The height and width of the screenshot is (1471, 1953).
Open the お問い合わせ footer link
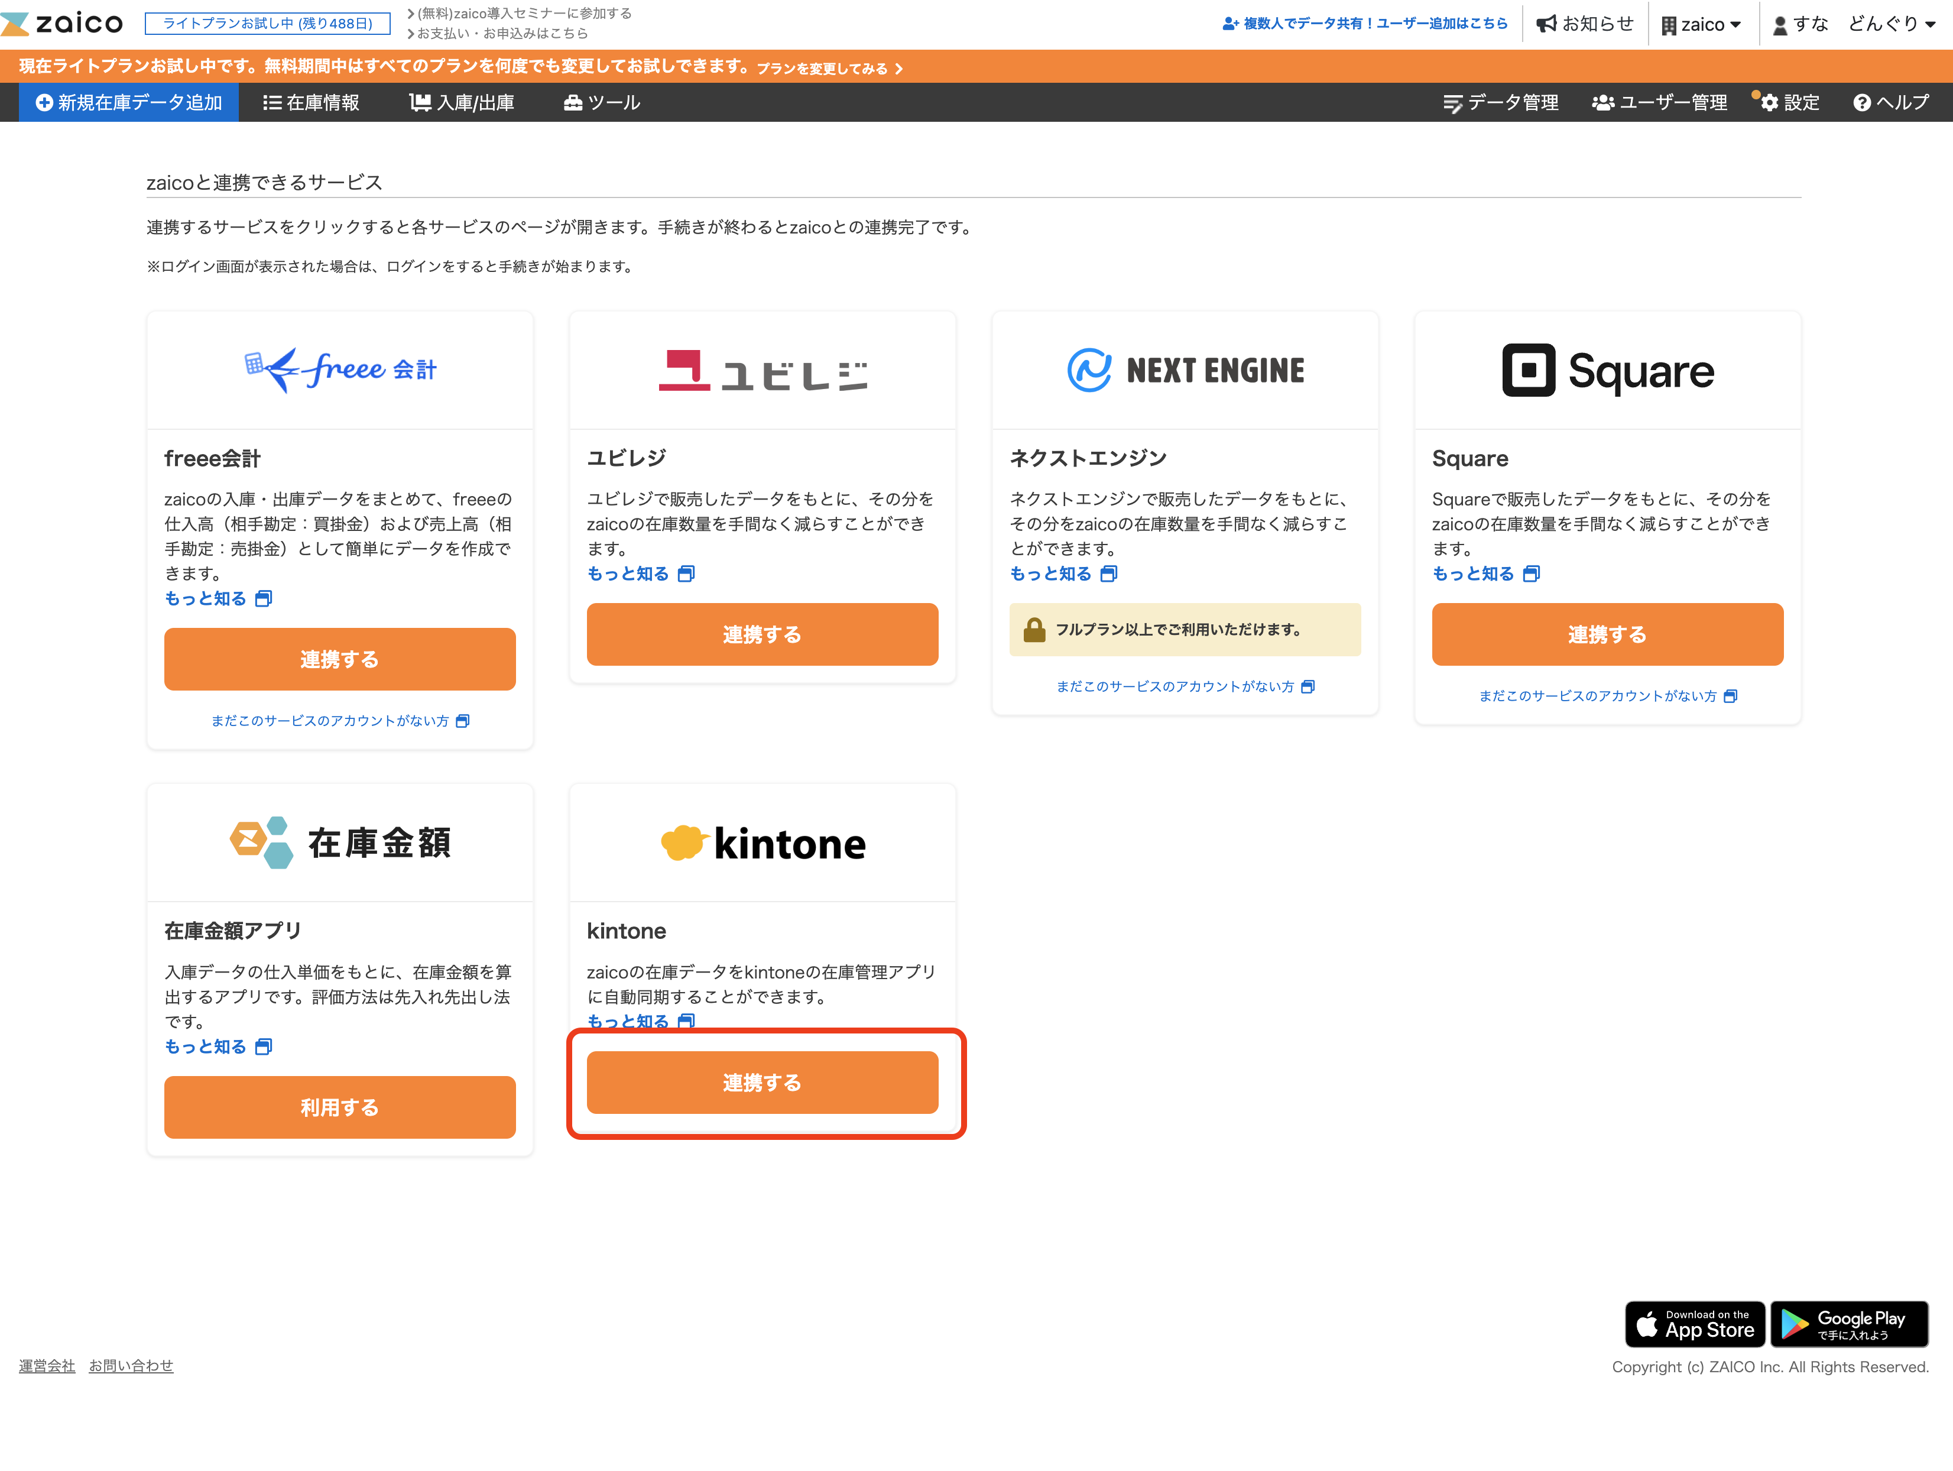[x=131, y=1367]
